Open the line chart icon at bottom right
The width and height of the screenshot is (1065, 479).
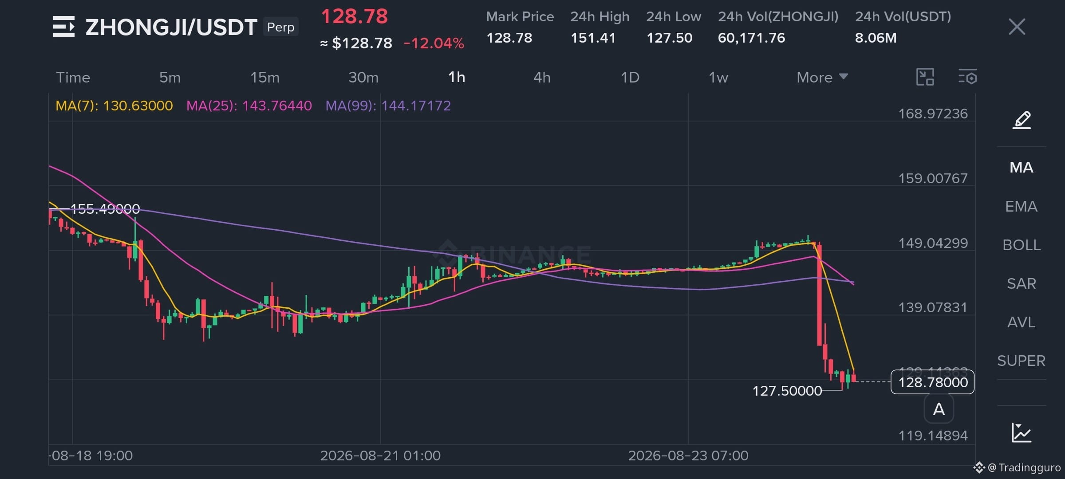pyautogui.click(x=1022, y=432)
